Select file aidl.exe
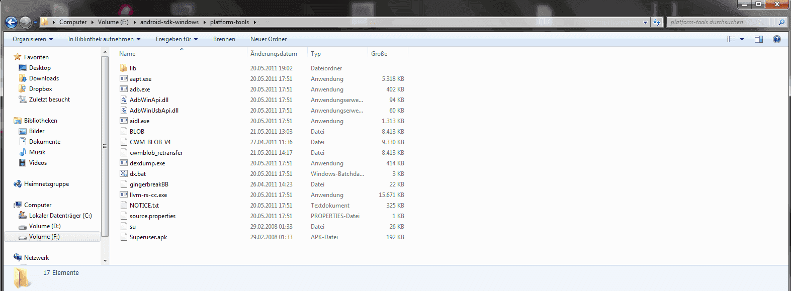The width and height of the screenshot is (791, 291). (139, 121)
